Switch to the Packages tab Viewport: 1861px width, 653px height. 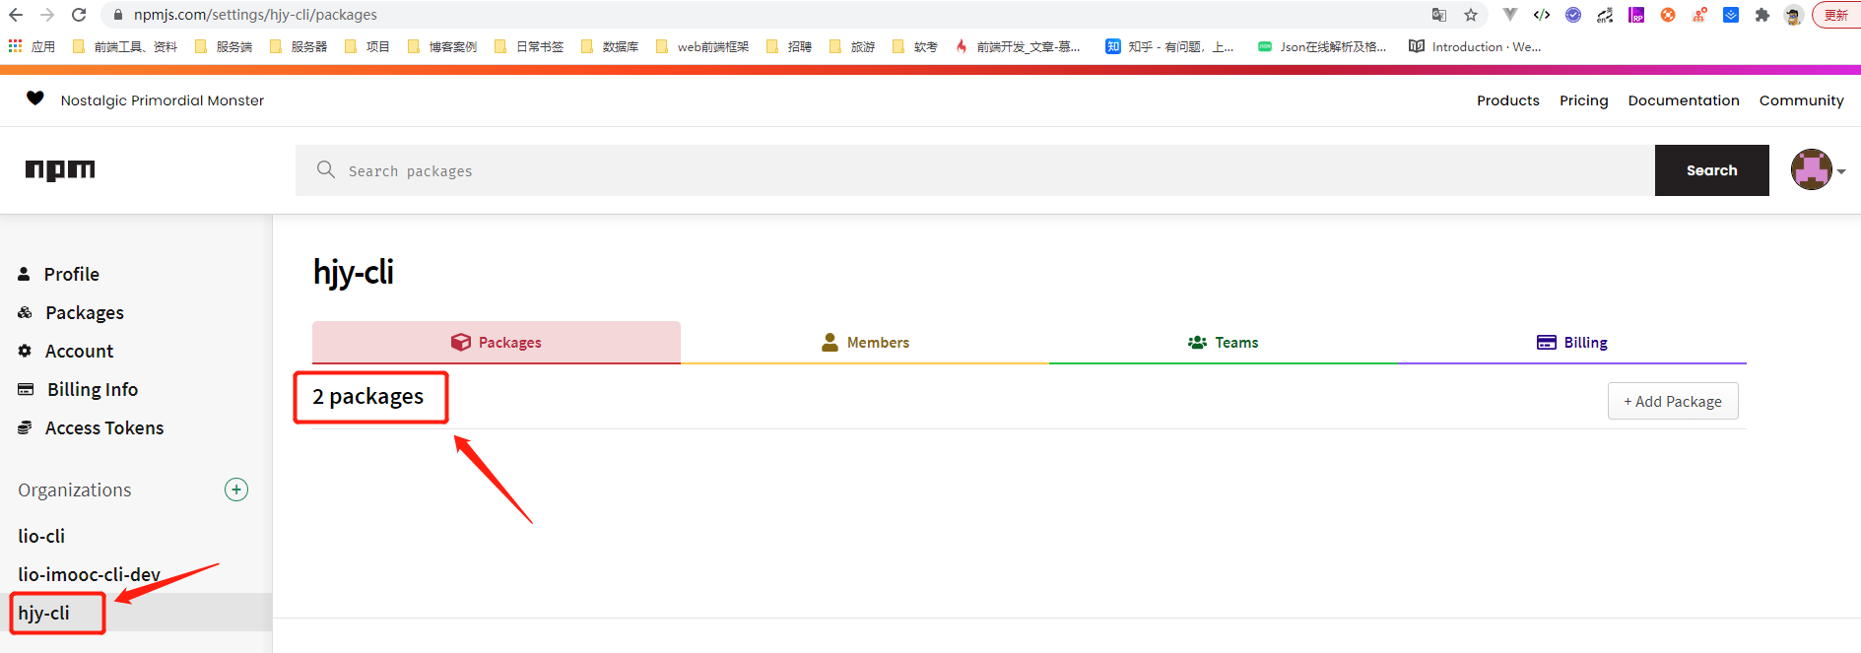click(x=497, y=342)
